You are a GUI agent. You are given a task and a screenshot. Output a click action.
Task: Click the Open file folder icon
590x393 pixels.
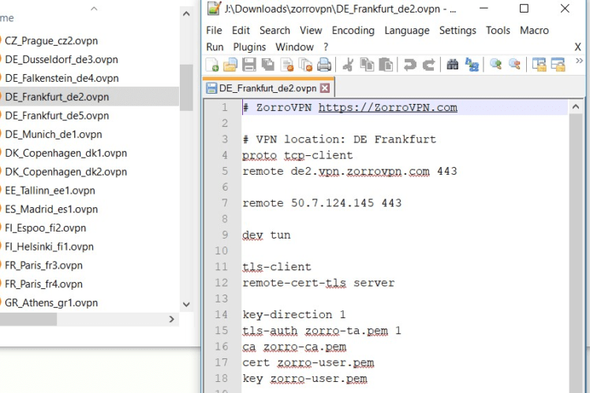230,65
